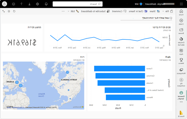Click the Share button
Viewport: 187px width, 119px height.
(155, 11)
